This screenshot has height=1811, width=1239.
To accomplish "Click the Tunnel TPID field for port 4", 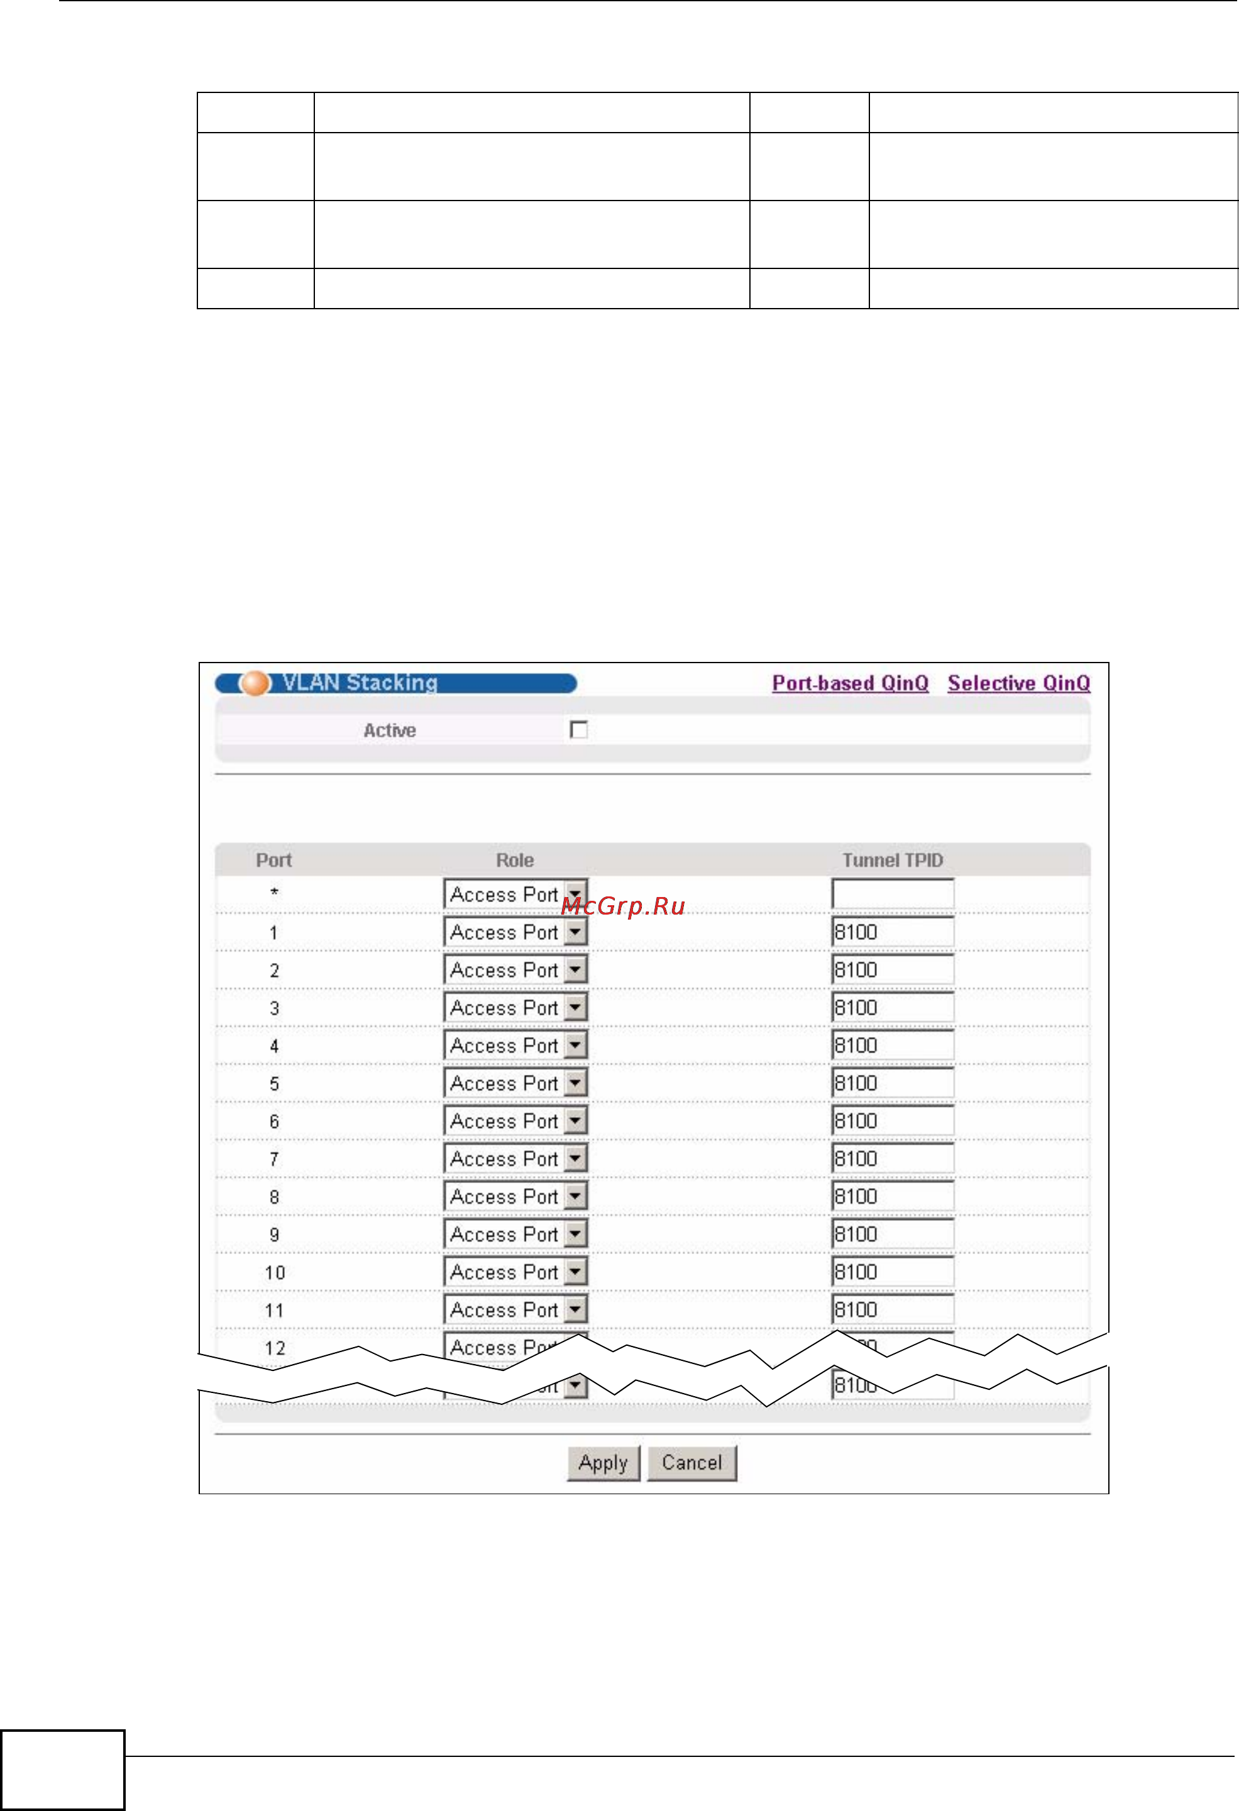I will pyautogui.click(x=893, y=1045).
